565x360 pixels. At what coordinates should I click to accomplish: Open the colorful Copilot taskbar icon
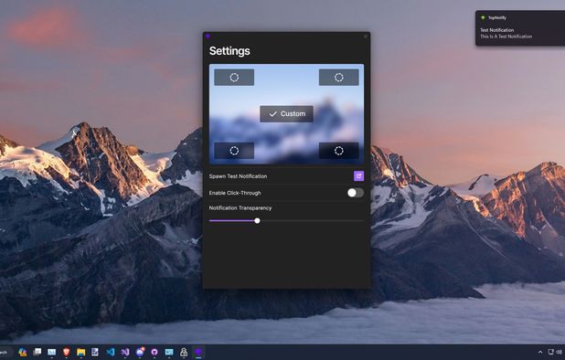pyautogui.click(x=22, y=352)
